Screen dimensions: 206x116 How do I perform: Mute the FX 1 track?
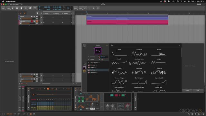pos(37,74)
